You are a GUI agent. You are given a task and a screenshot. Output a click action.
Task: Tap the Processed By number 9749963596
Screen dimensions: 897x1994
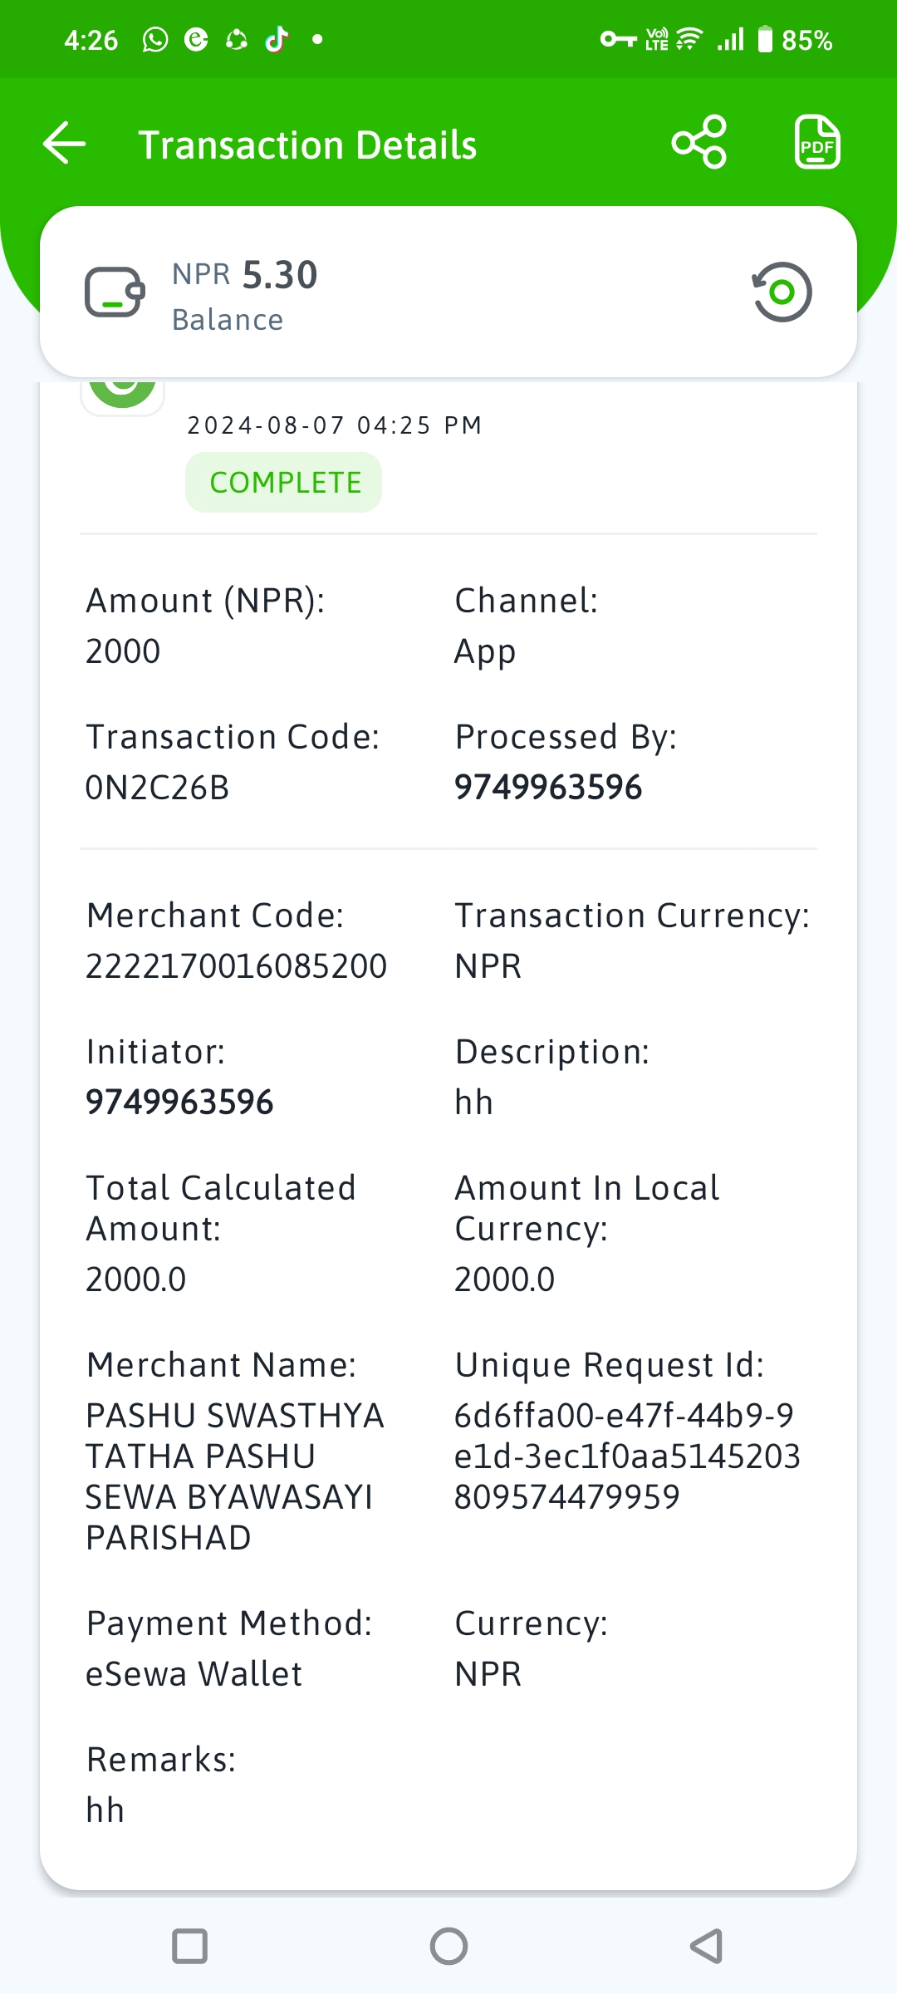pyautogui.click(x=548, y=788)
